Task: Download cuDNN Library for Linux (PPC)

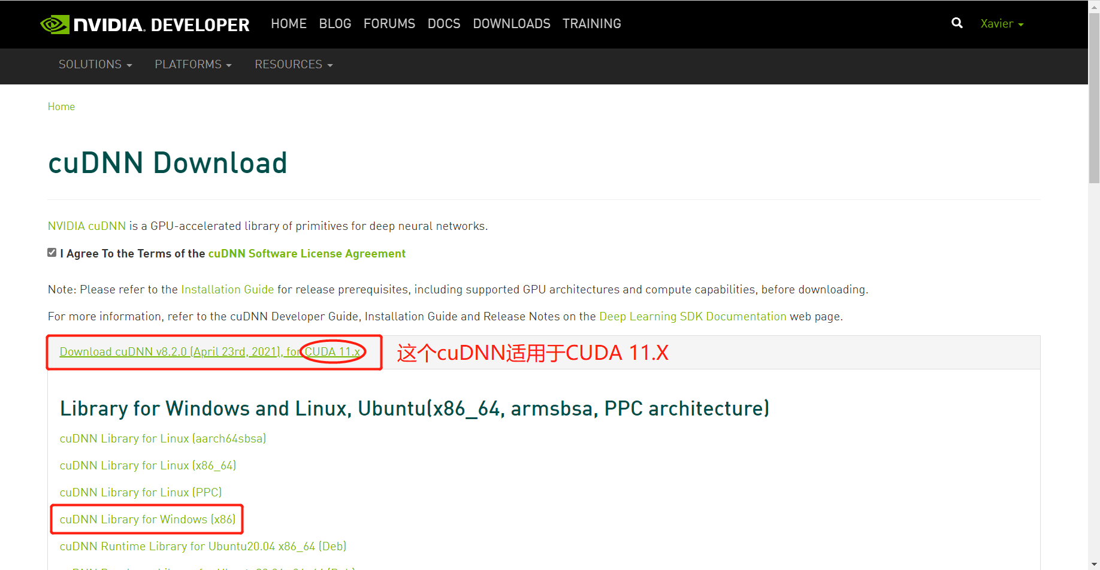Action: (x=141, y=493)
